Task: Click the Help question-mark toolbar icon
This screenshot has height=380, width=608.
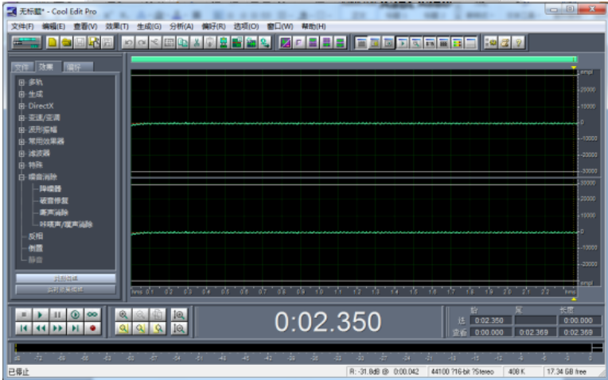Action: [519, 41]
